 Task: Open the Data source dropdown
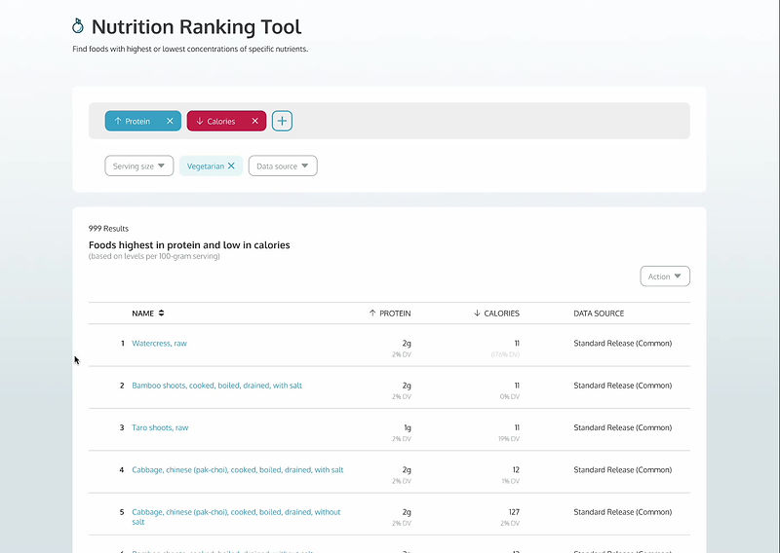click(283, 166)
